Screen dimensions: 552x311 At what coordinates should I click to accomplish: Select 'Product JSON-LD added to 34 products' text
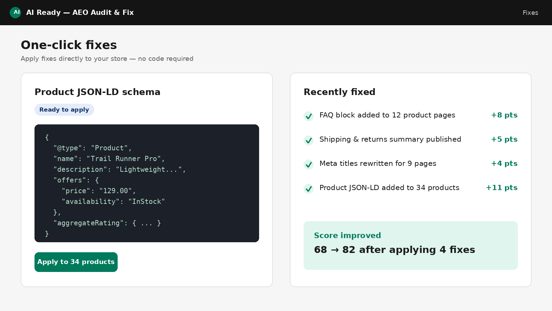coord(389,188)
